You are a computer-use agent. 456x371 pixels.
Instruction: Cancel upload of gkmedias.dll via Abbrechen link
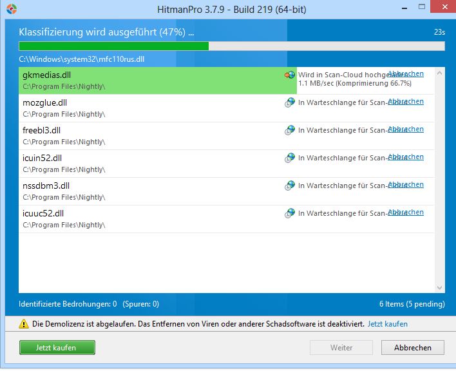tap(406, 73)
